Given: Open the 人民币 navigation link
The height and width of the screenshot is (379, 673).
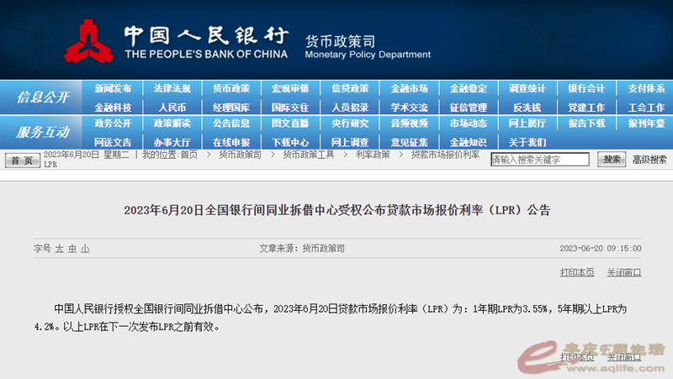Looking at the screenshot, I should (x=172, y=108).
